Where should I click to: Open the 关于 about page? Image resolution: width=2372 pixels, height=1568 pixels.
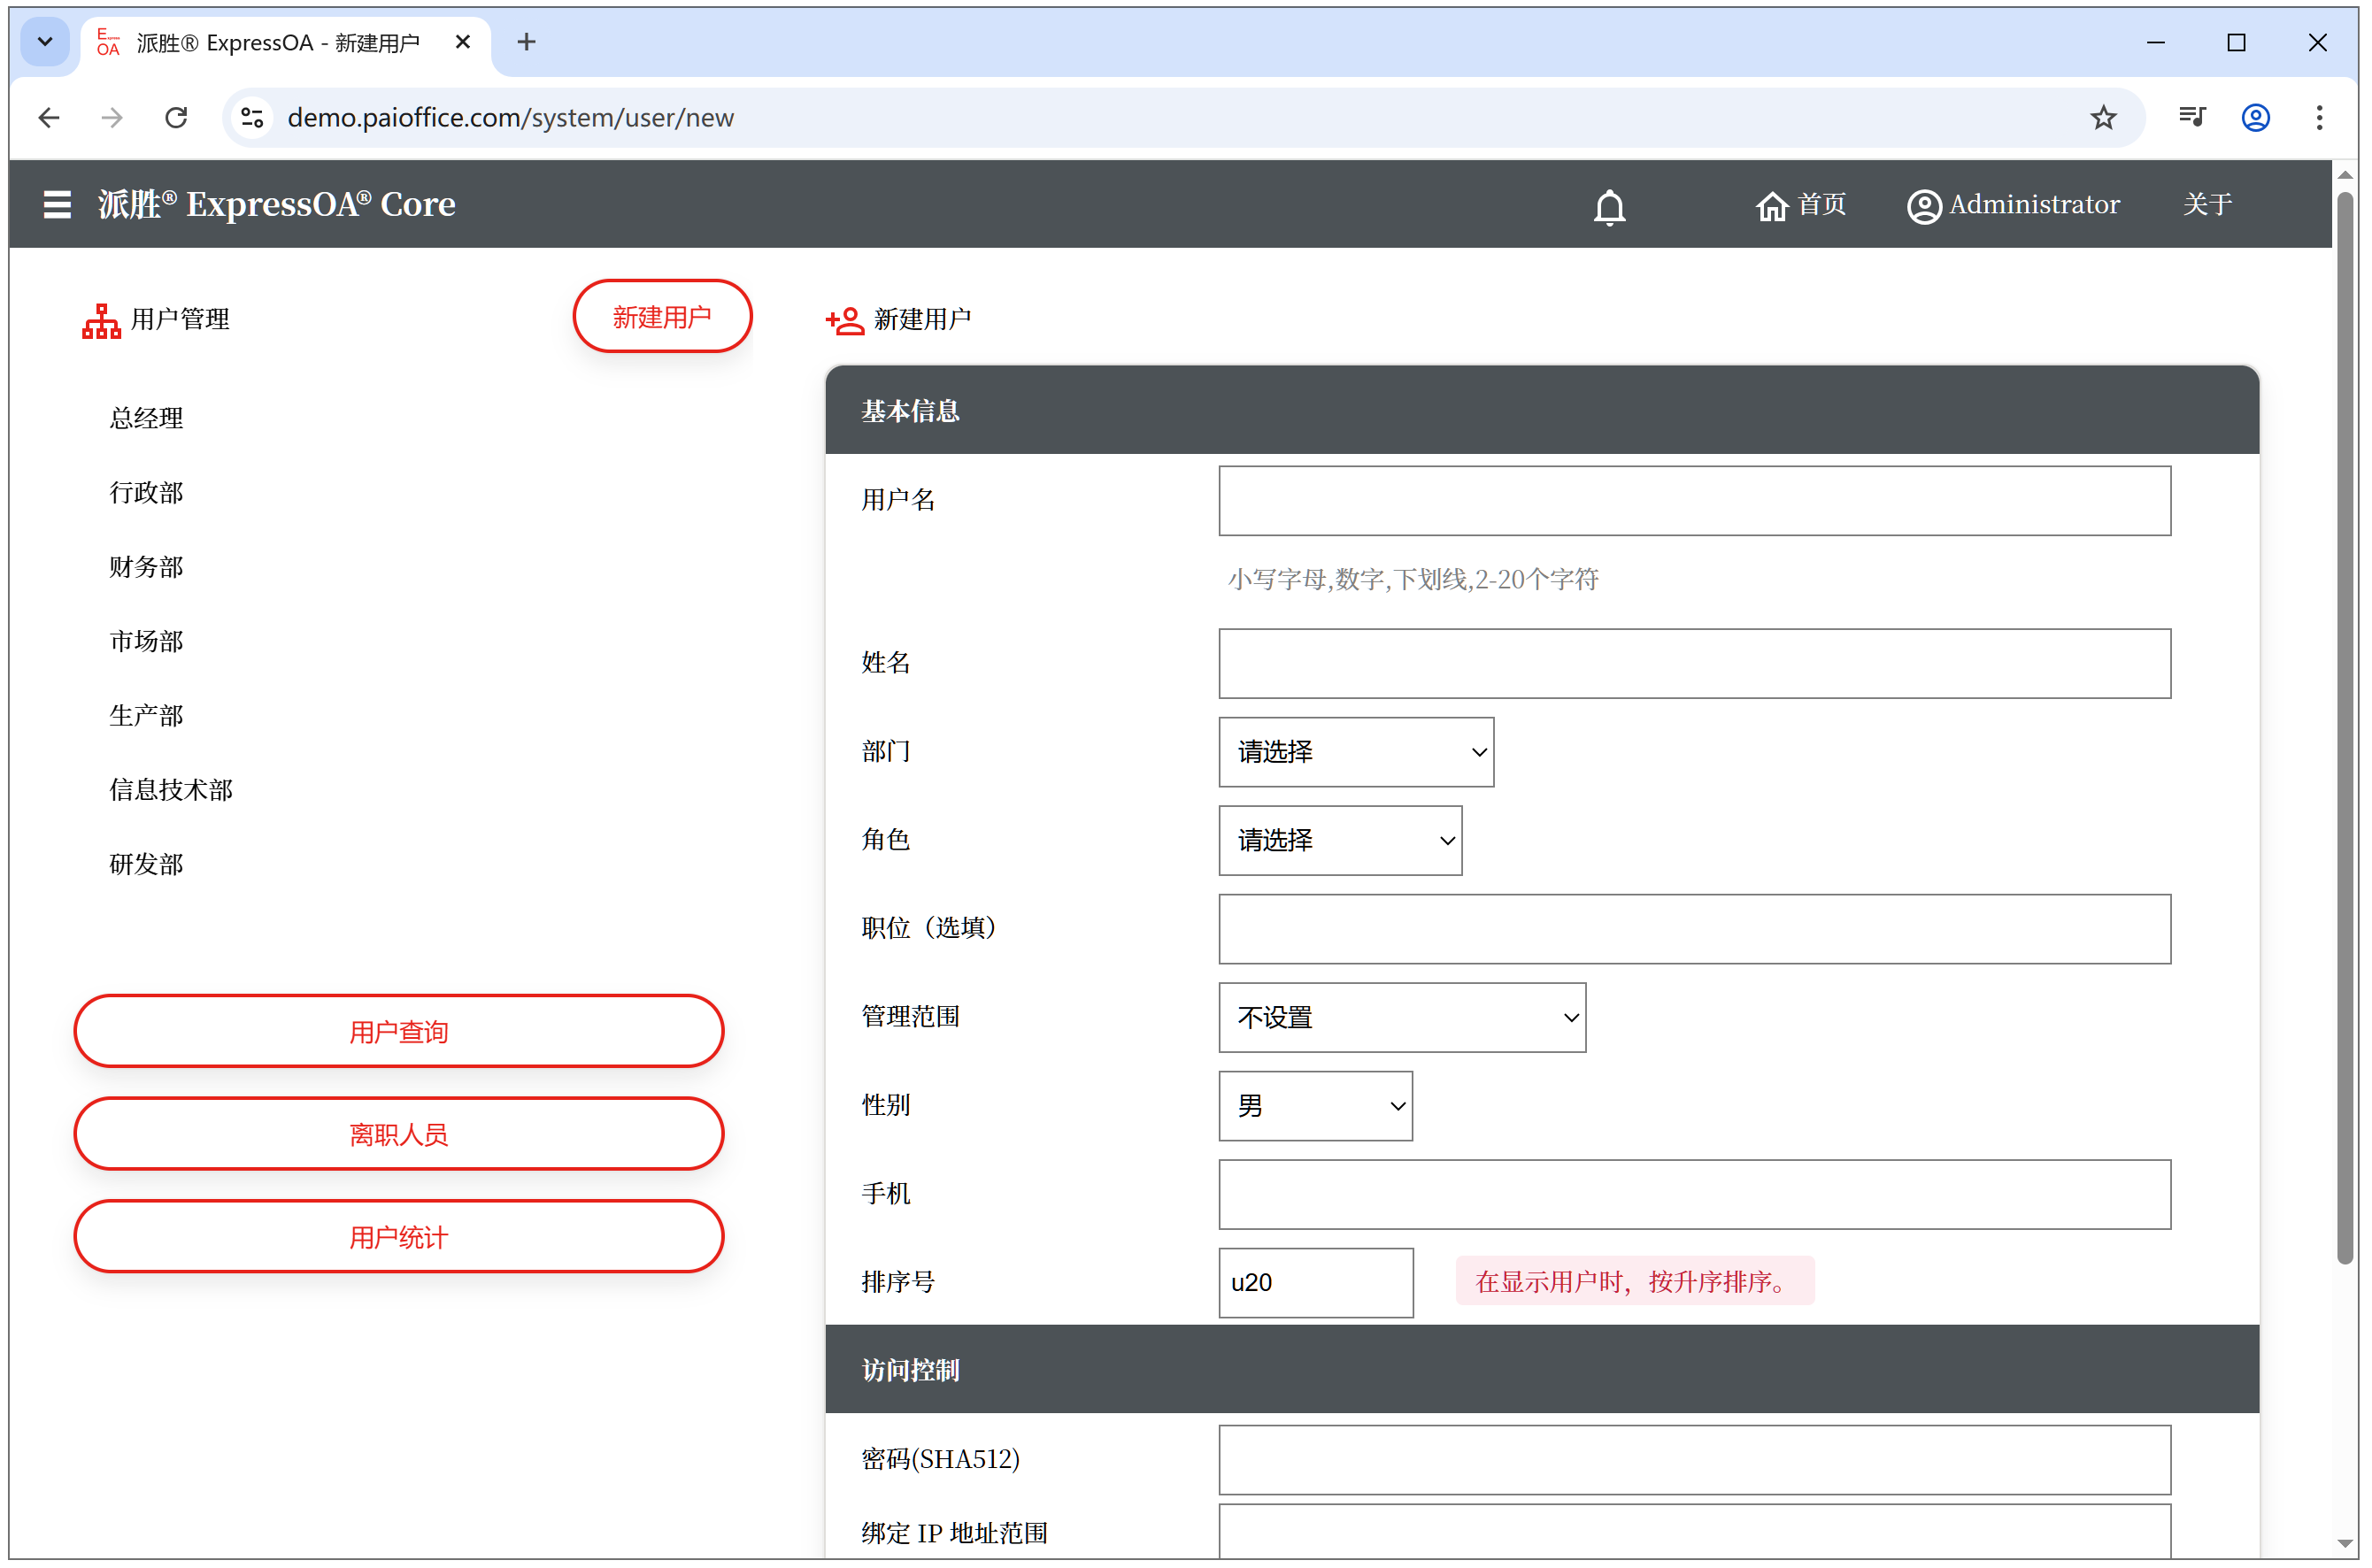[x=2207, y=204]
